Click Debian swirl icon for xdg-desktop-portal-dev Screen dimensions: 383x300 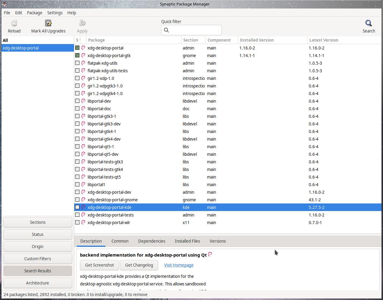coord(83,192)
